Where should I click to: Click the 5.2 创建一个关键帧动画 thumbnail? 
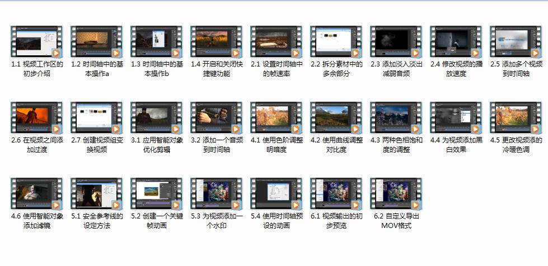coord(157,194)
